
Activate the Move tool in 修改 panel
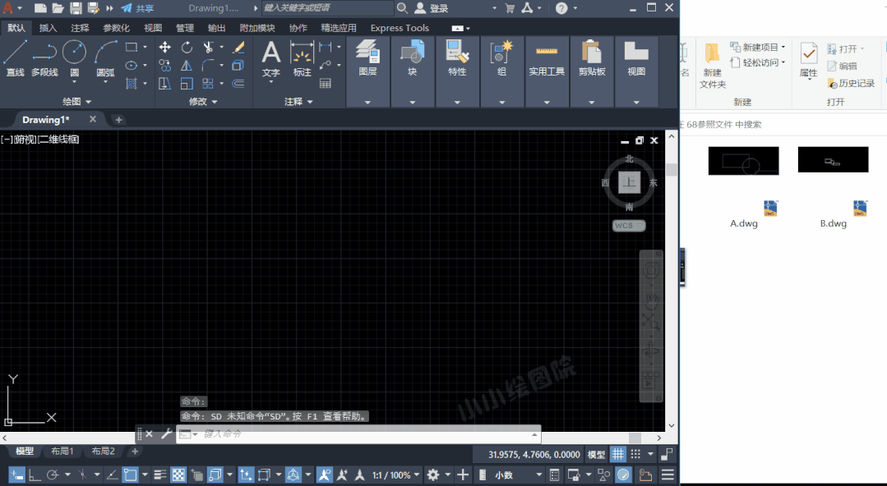pyautogui.click(x=164, y=48)
